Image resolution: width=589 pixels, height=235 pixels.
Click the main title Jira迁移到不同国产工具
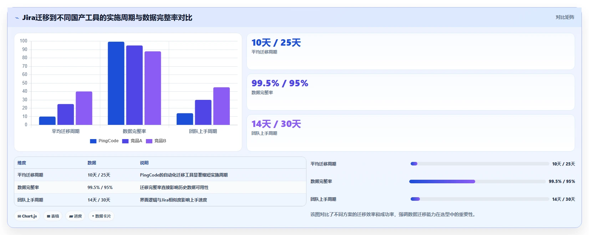pyautogui.click(x=107, y=18)
